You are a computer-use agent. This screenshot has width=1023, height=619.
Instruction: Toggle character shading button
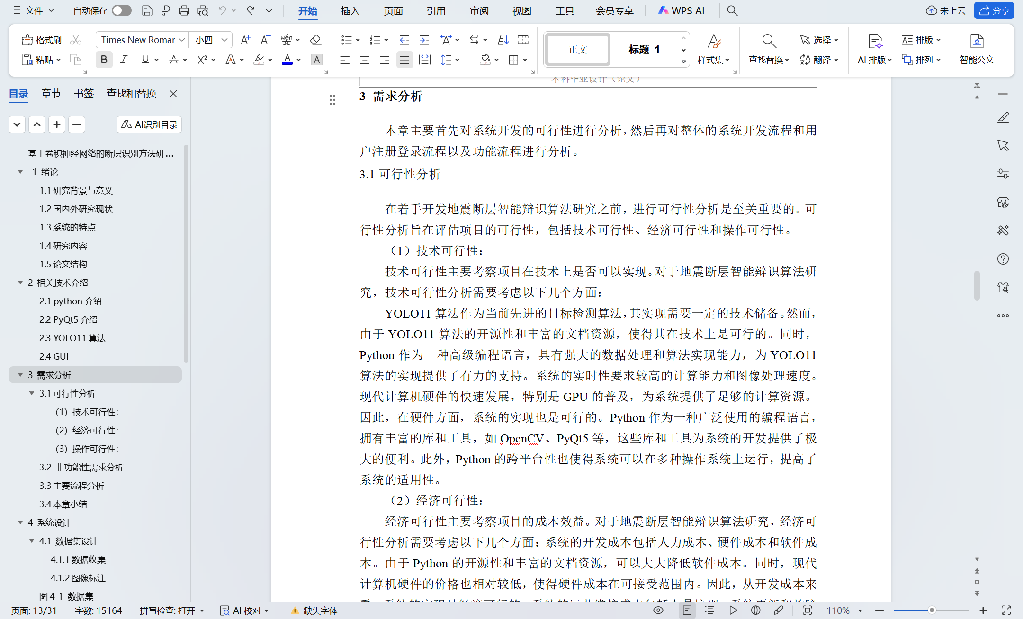pos(316,60)
